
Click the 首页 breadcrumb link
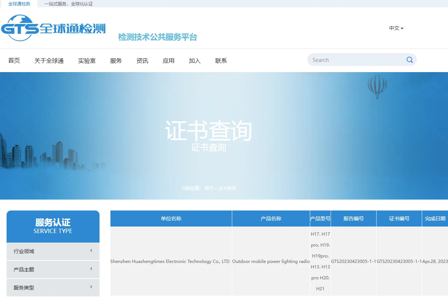click(x=209, y=188)
